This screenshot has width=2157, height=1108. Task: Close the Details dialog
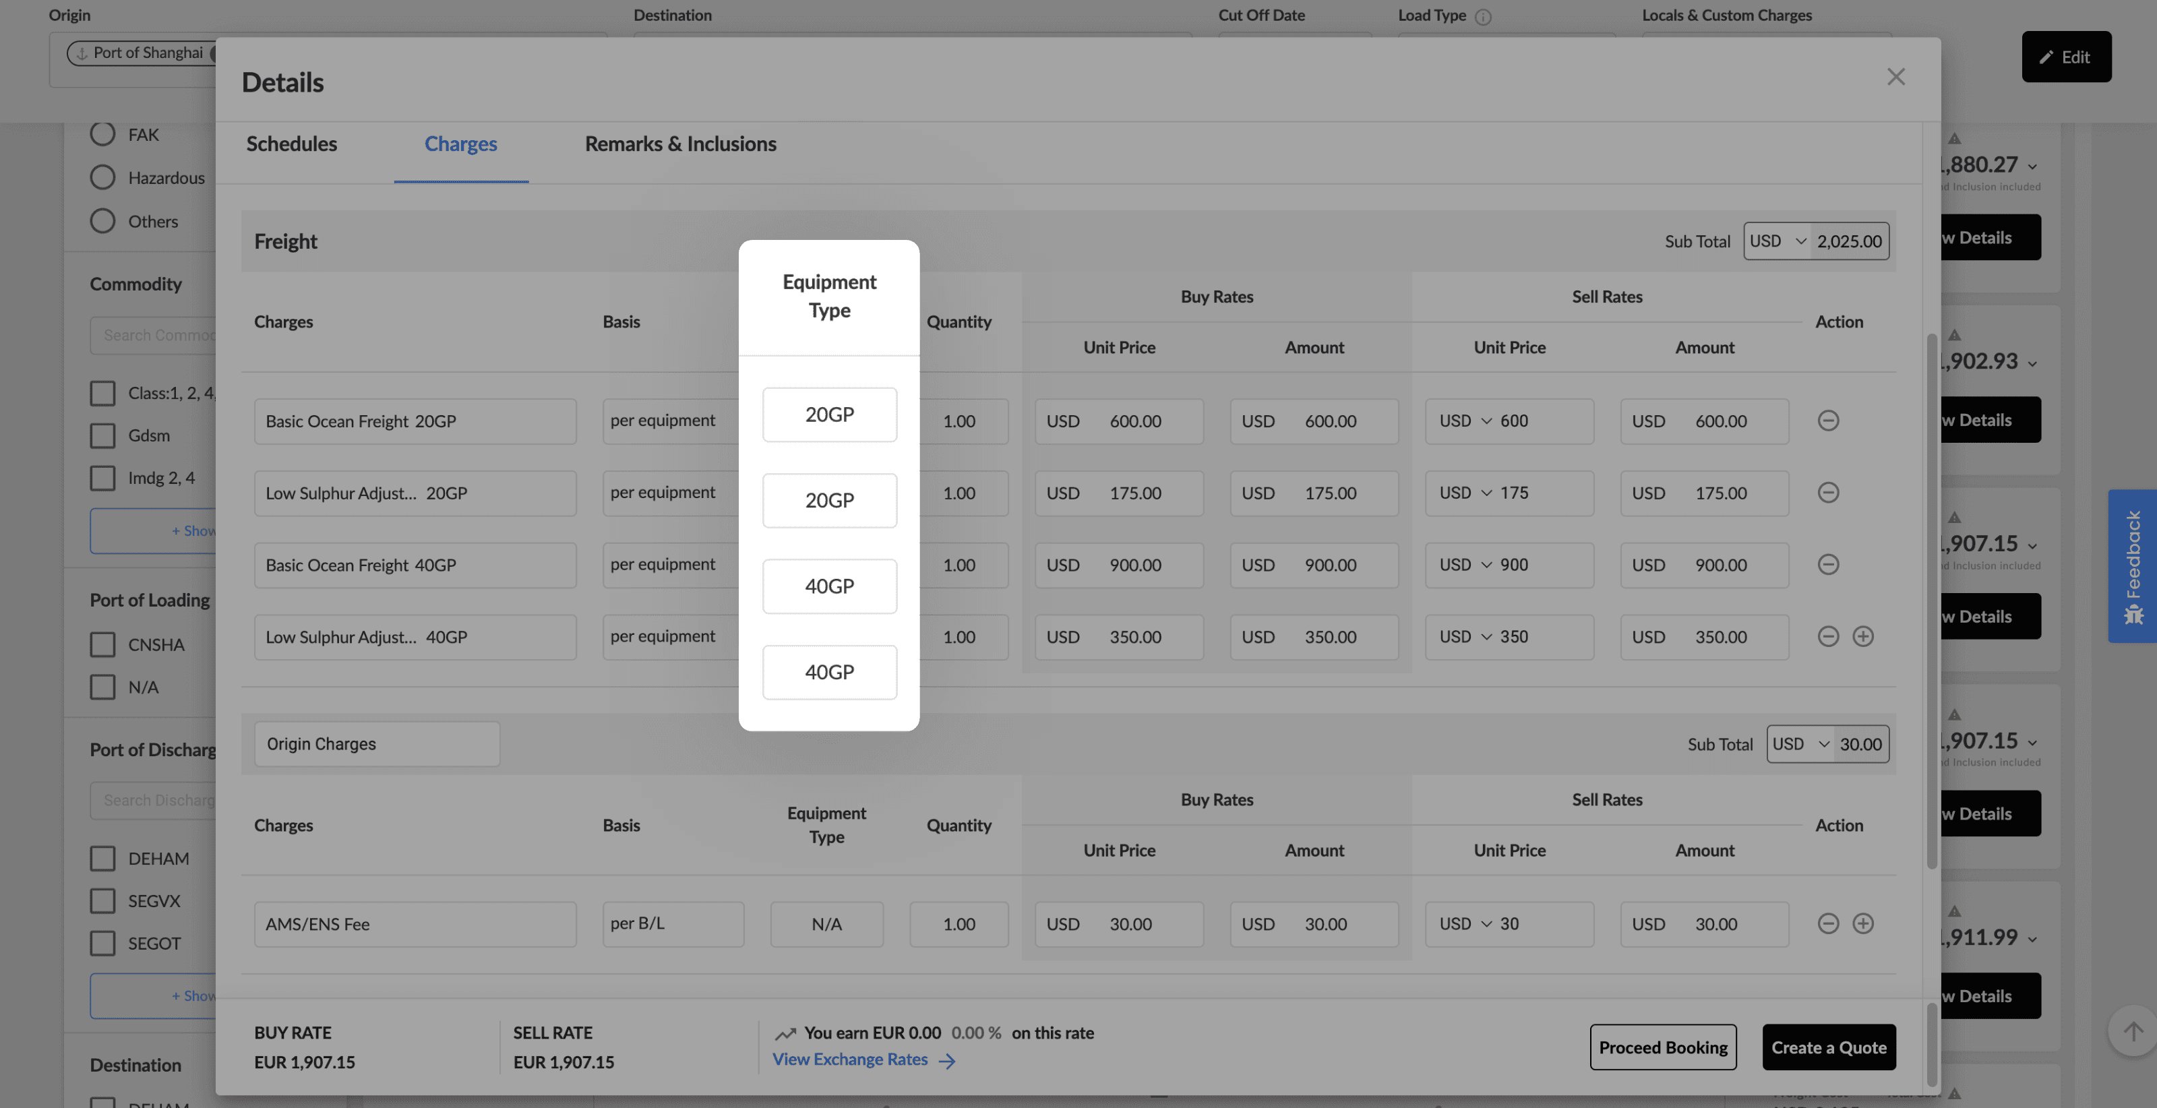pos(1895,77)
